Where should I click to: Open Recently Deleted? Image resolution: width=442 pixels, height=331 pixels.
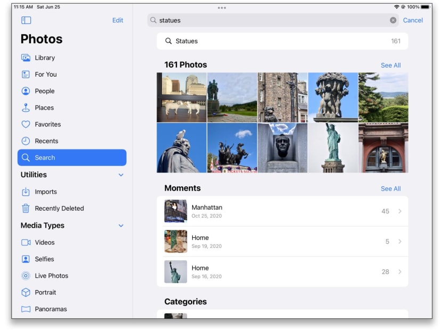[x=72, y=209]
